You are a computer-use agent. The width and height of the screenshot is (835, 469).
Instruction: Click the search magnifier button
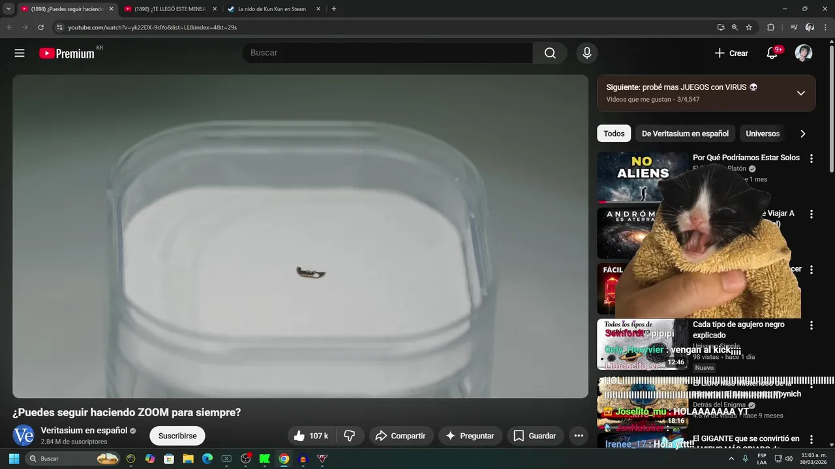[x=550, y=53]
